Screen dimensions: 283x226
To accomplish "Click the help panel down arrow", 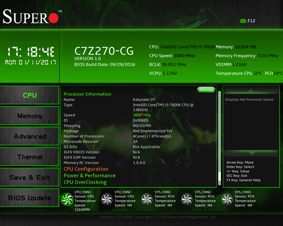I will point(252,153).
